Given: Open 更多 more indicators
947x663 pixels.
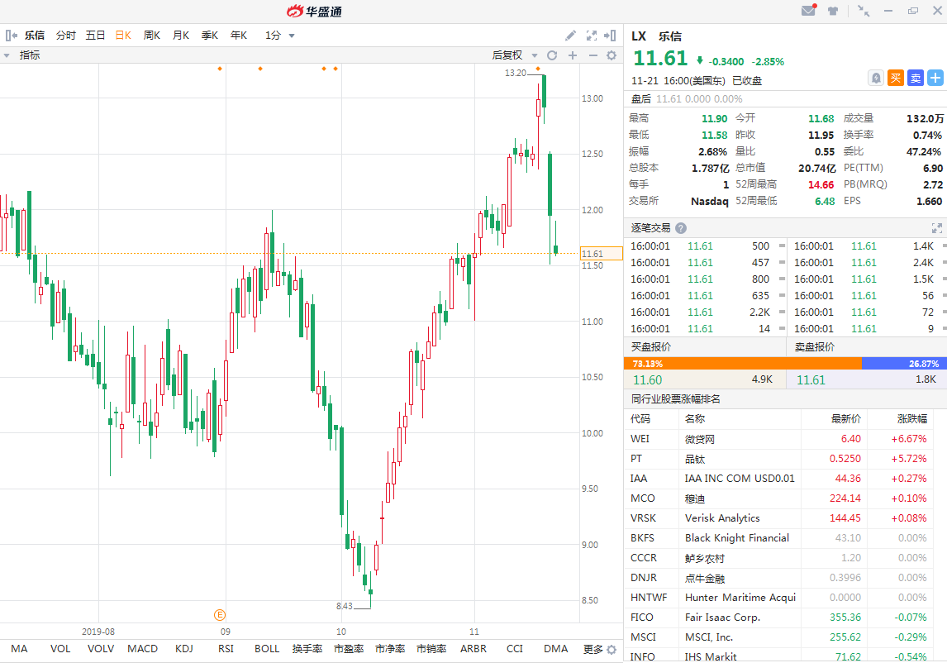Looking at the screenshot, I should coord(593,649).
